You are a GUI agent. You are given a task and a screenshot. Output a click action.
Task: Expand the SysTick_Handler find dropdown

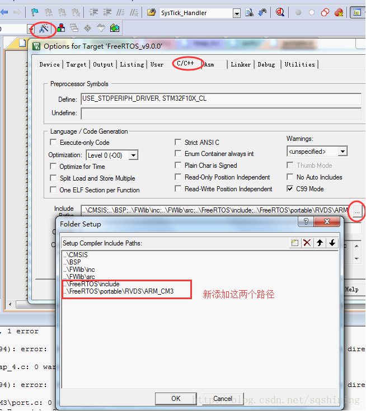tap(237, 13)
